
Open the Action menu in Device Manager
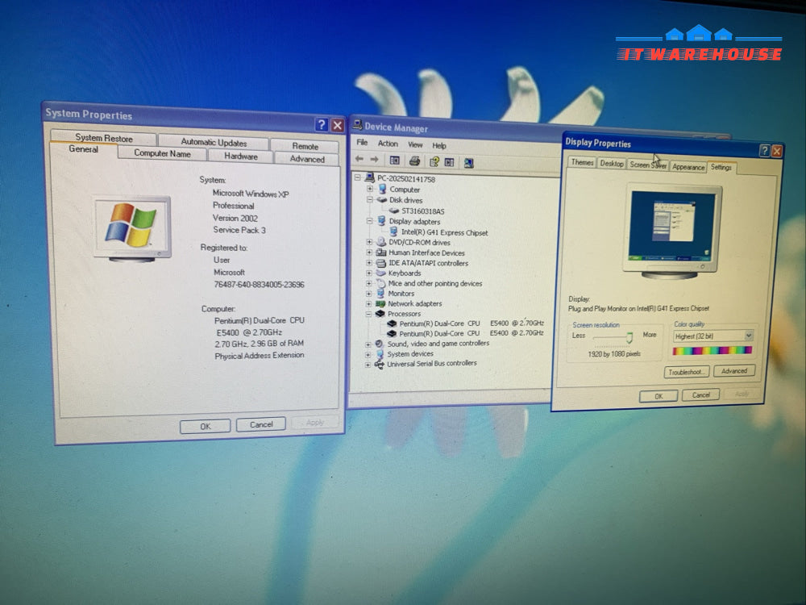[388, 144]
